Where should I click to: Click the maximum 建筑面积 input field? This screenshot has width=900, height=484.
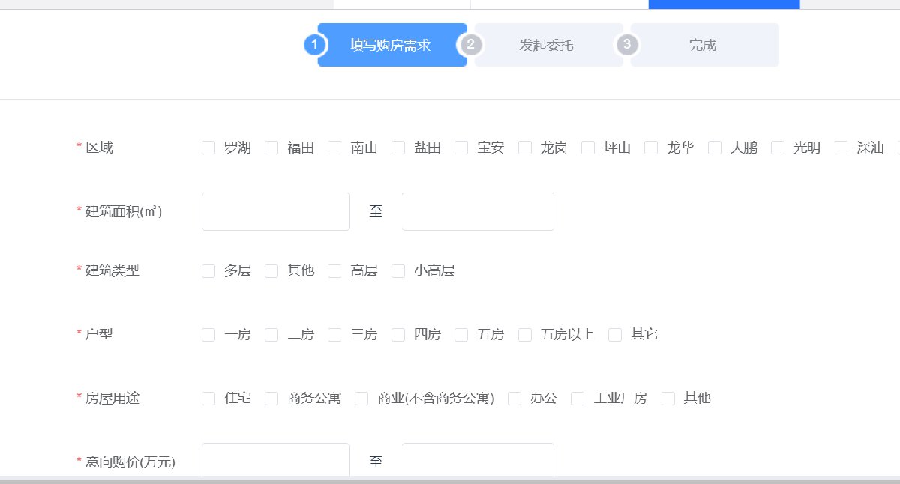click(x=478, y=211)
